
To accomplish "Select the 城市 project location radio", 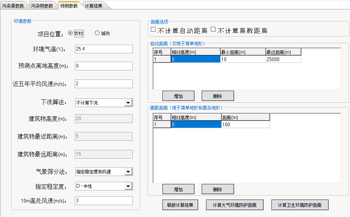I will click(97, 33).
